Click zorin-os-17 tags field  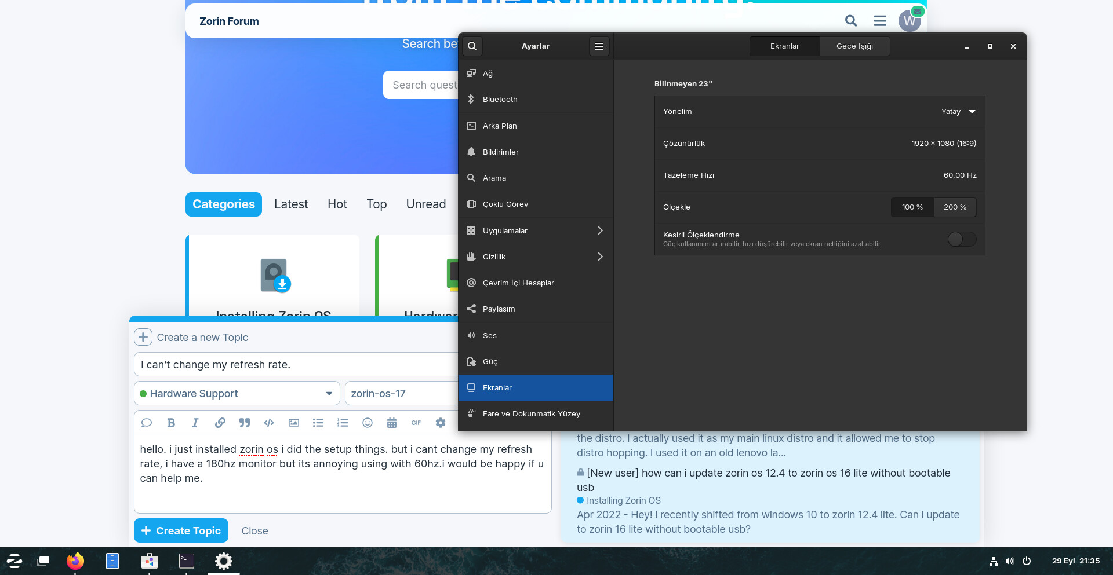tap(402, 394)
